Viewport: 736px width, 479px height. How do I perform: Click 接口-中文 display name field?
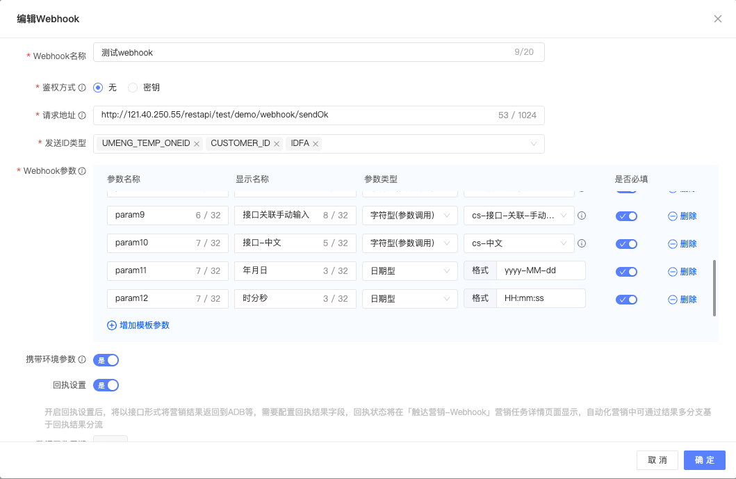click(295, 243)
